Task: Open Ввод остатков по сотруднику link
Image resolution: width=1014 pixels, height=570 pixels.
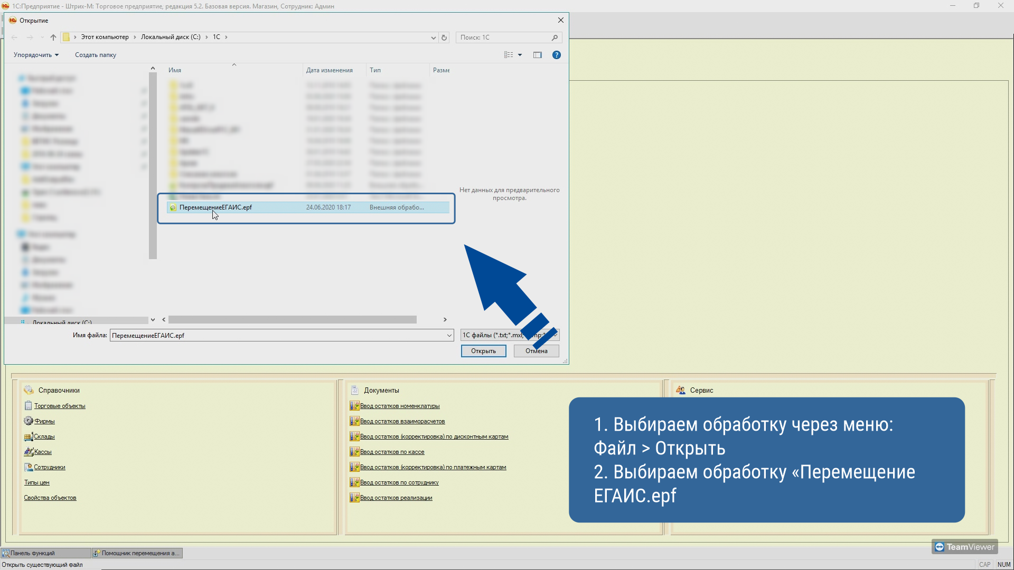Action: [x=399, y=483]
